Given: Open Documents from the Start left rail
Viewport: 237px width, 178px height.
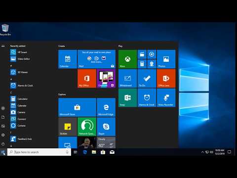Looking at the screenshot, I should click(3, 117).
